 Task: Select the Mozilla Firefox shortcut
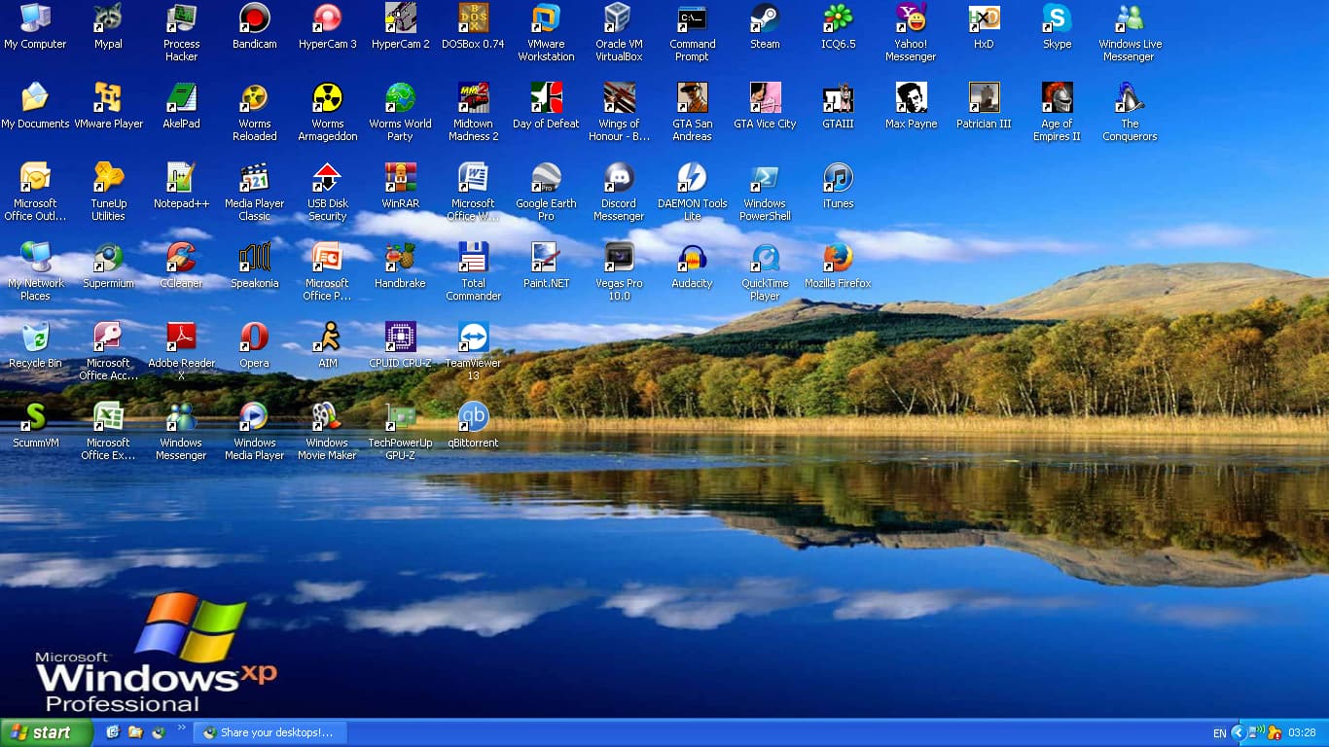click(x=838, y=259)
